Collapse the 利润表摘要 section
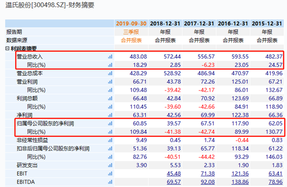Screen dimensions: 287x187 coord(7,49)
